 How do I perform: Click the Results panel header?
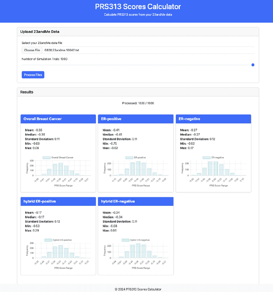tap(138, 92)
